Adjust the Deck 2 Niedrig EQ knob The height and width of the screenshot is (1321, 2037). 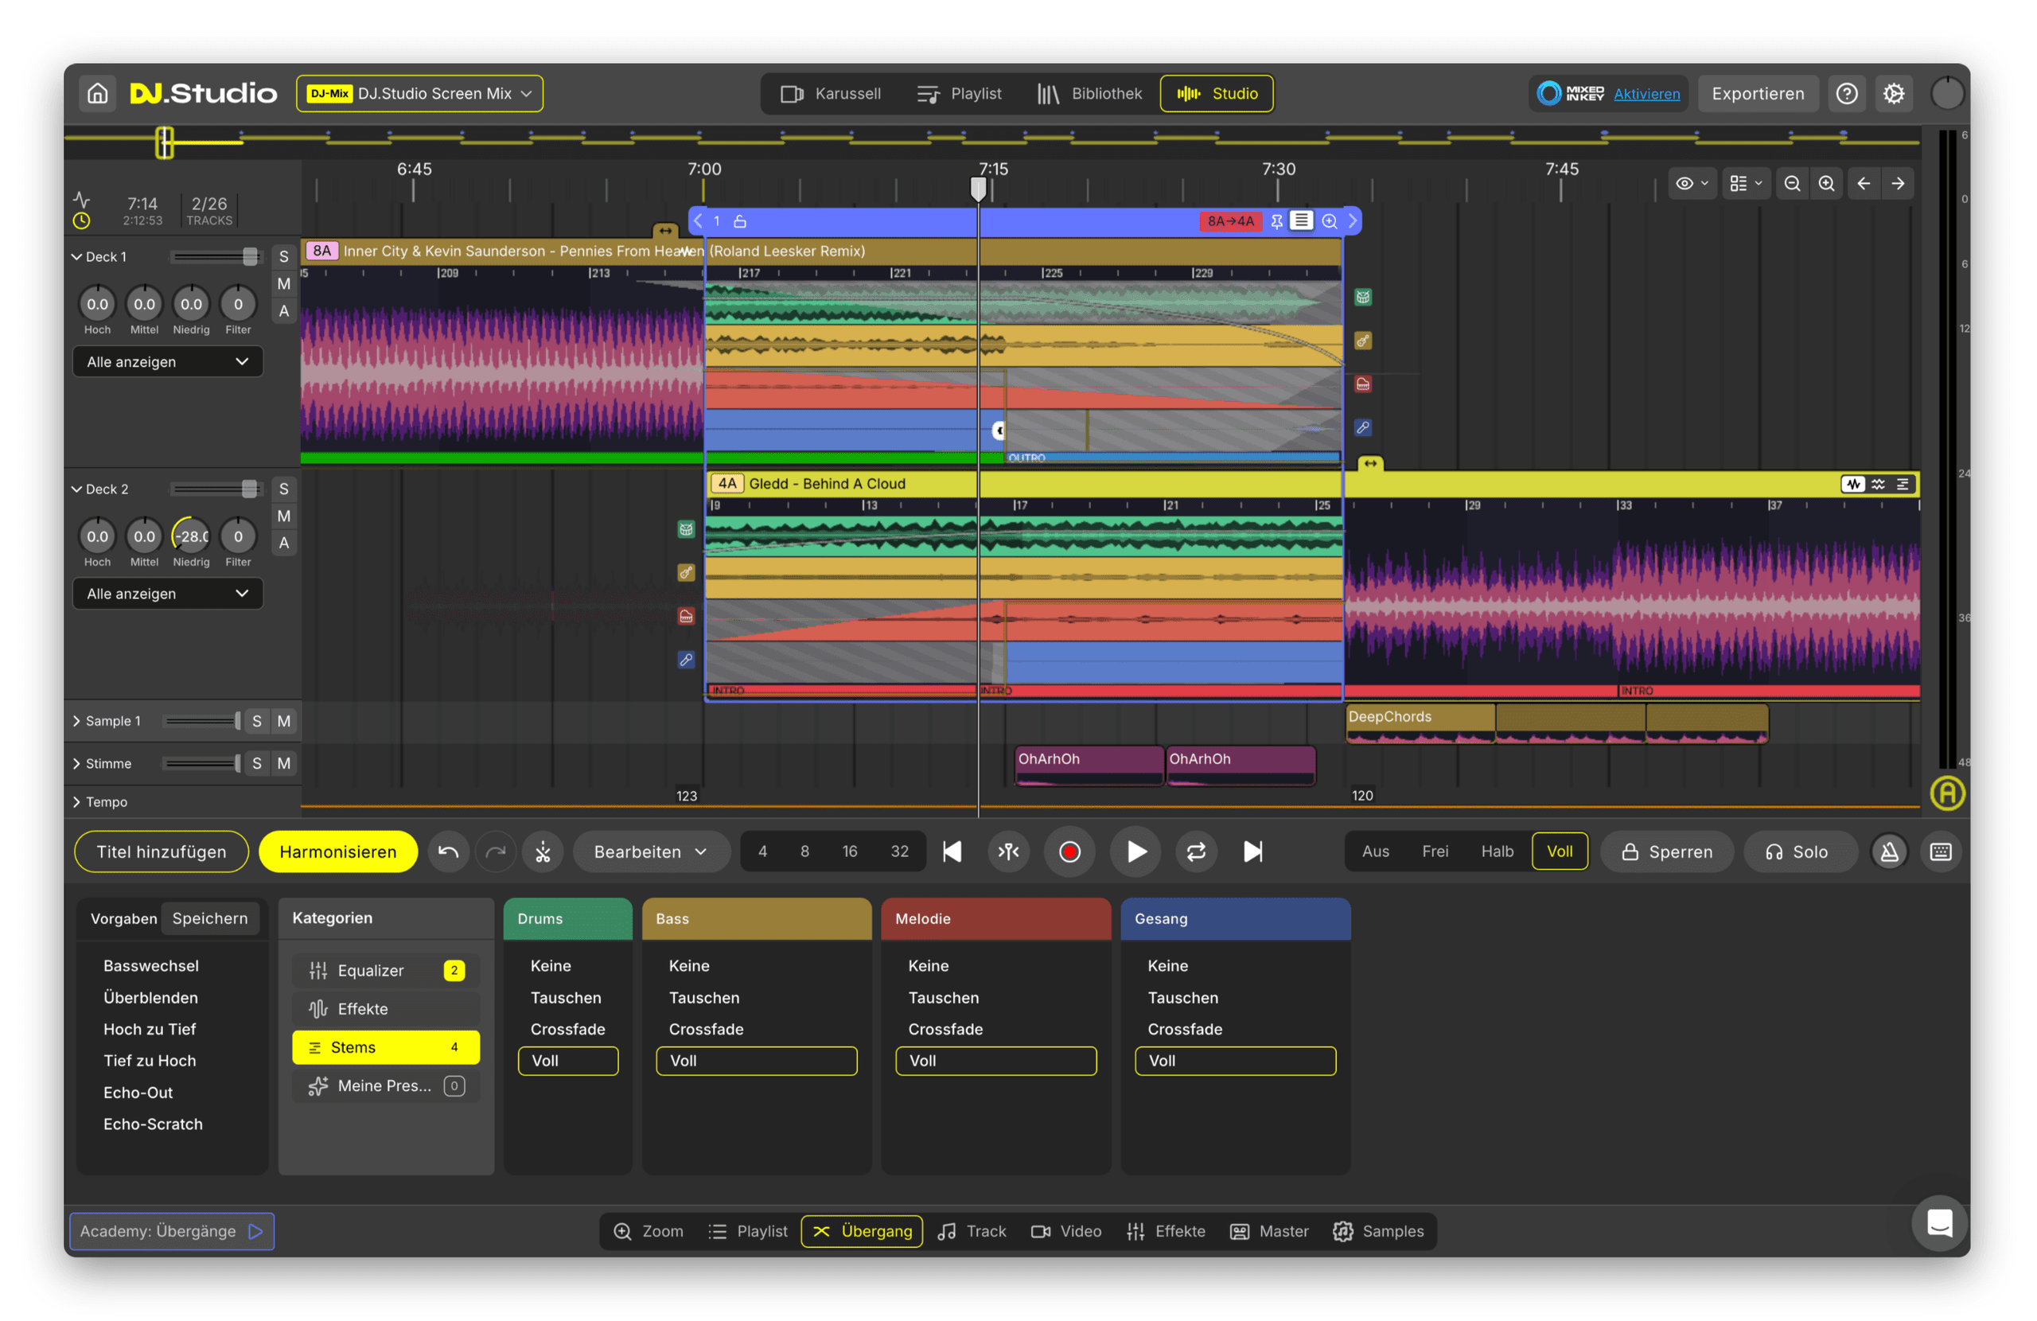coord(191,536)
